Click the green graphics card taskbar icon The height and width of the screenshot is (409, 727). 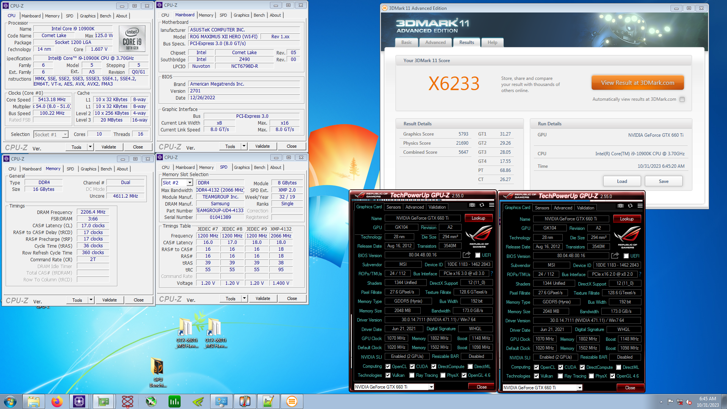[103, 401]
